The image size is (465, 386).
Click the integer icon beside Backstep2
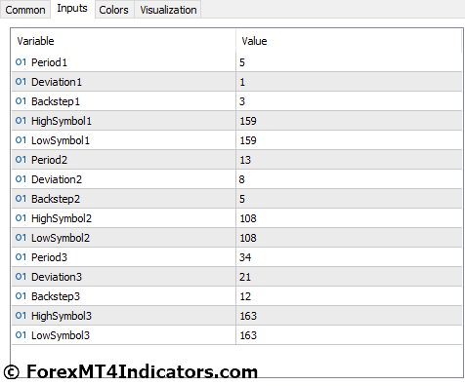click(21, 199)
